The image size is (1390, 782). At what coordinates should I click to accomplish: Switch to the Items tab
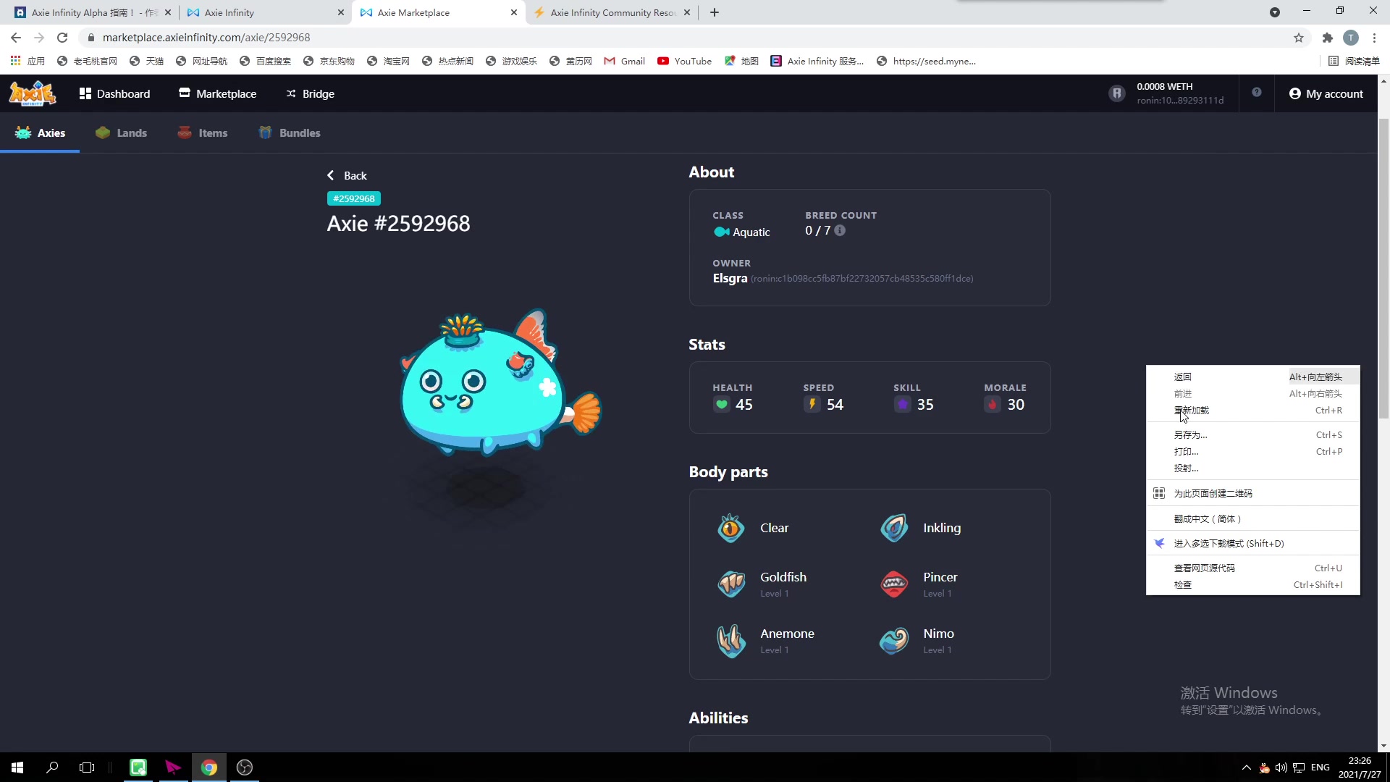click(203, 133)
